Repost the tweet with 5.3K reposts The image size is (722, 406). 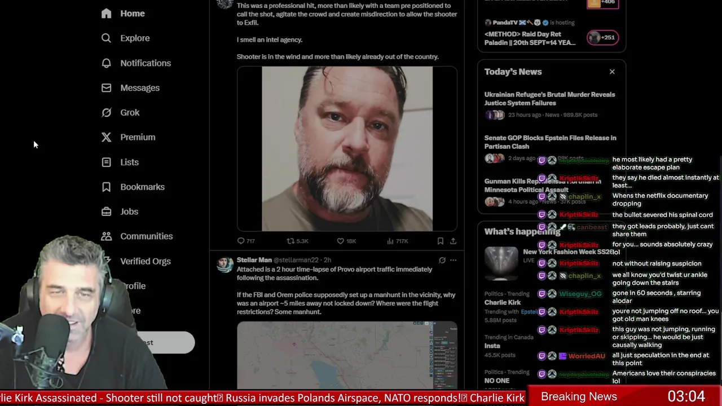[290, 241]
